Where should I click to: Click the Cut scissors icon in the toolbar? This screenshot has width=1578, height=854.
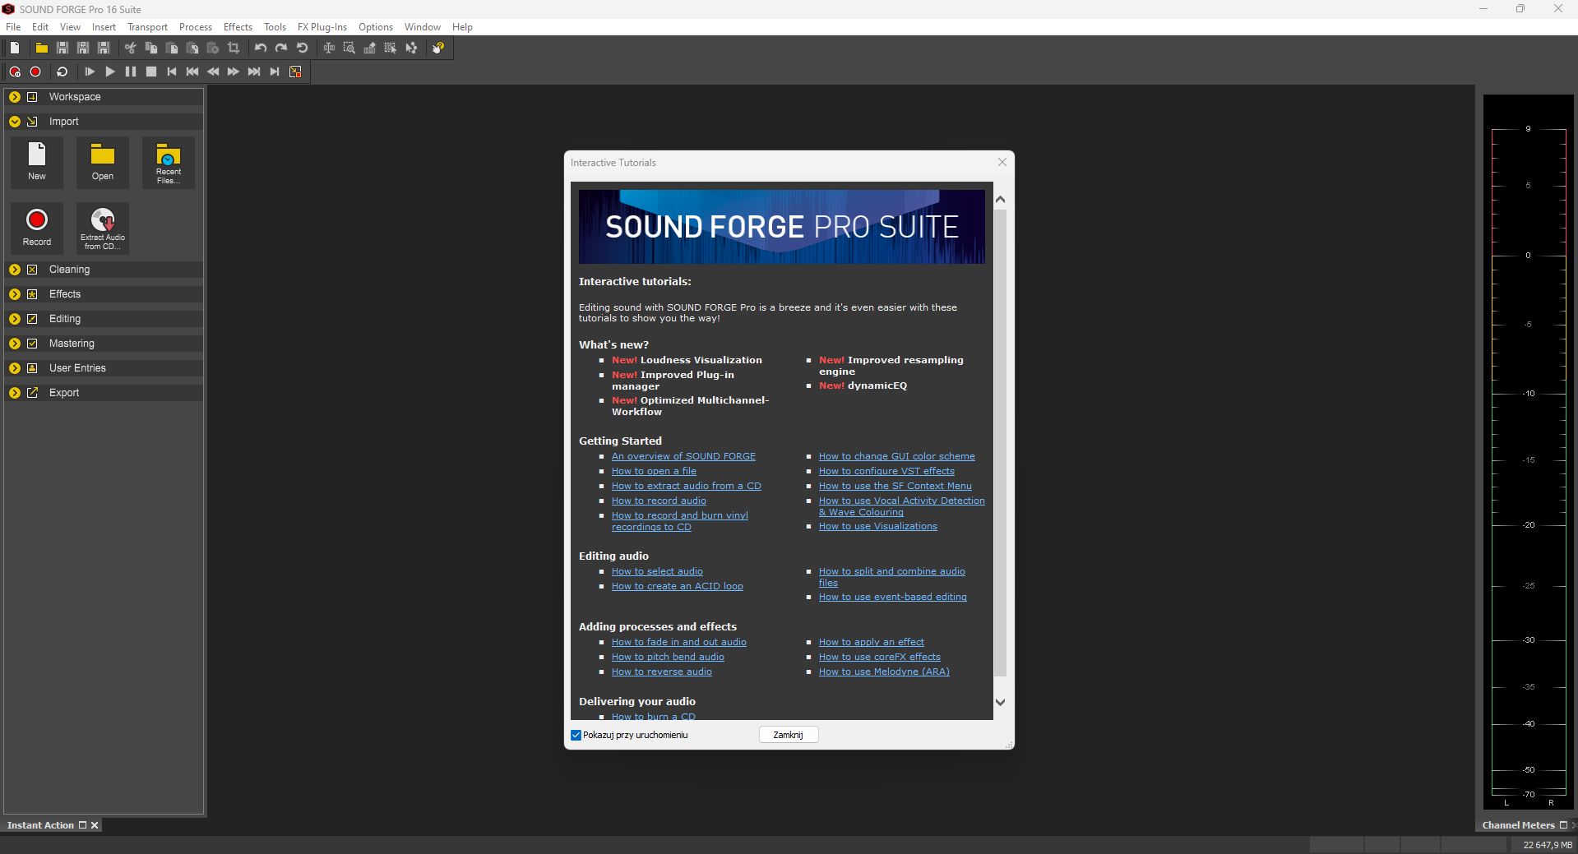[130, 48]
